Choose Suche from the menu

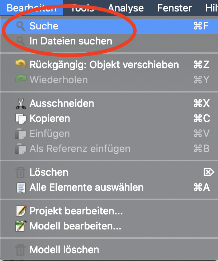click(109, 26)
